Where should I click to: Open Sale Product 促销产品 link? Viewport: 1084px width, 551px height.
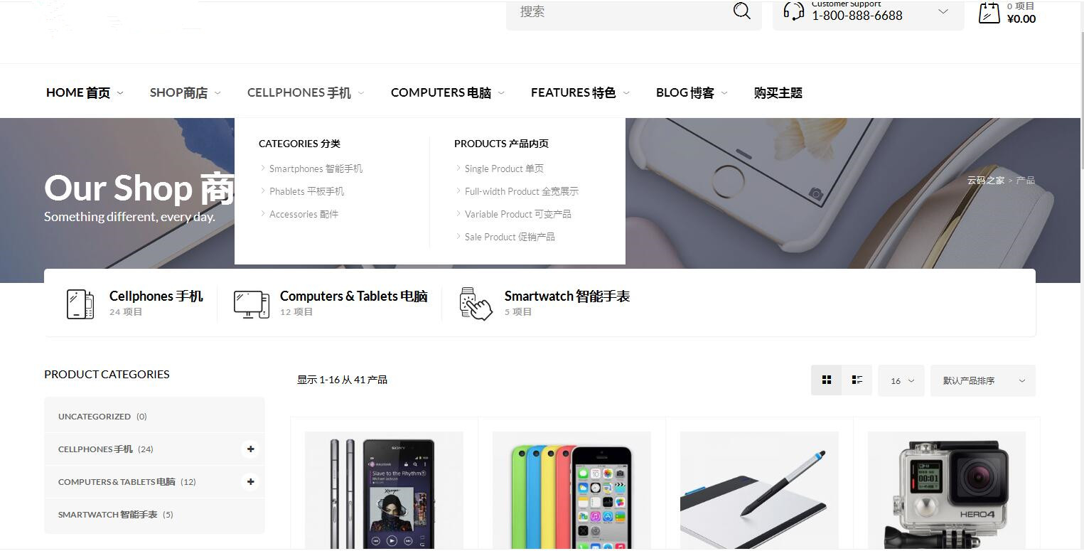coord(510,237)
